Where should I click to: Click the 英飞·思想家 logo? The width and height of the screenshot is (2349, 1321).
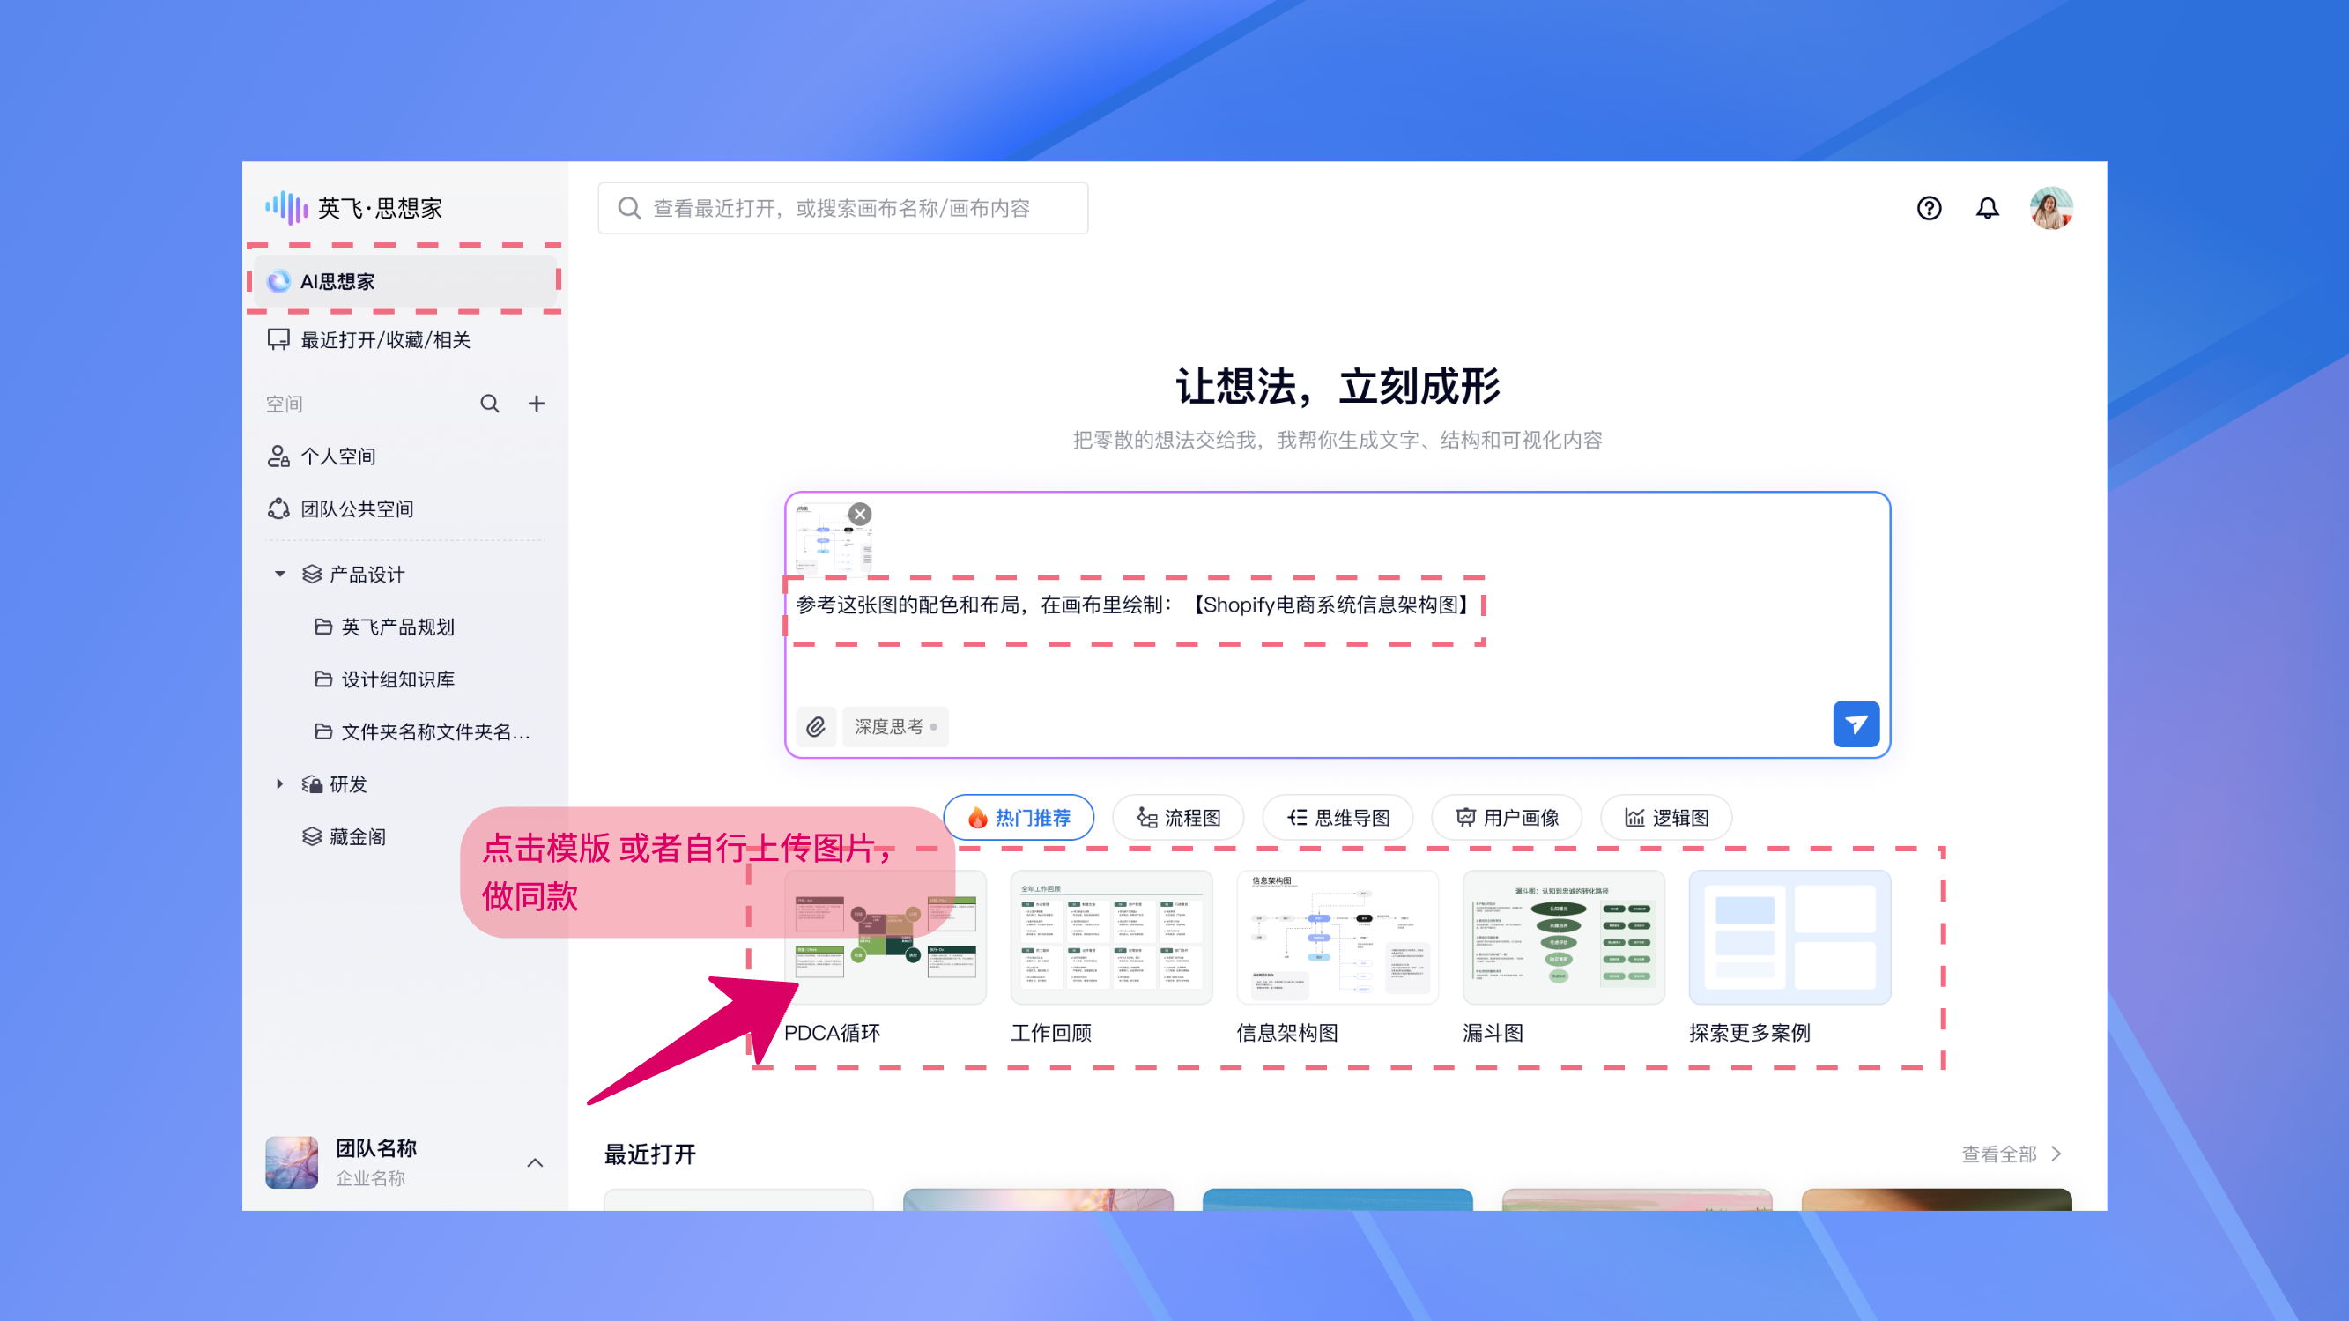point(354,208)
